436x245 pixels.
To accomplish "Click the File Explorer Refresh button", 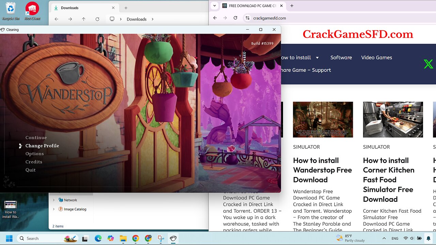I will (x=97, y=19).
